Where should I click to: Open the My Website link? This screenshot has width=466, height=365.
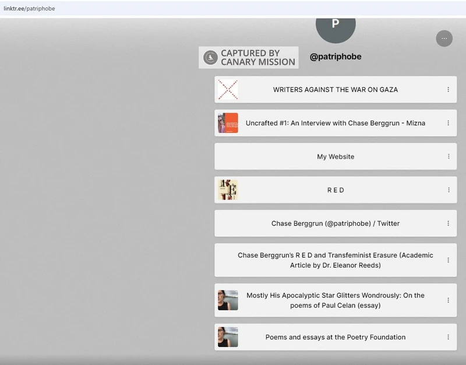coord(335,157)
